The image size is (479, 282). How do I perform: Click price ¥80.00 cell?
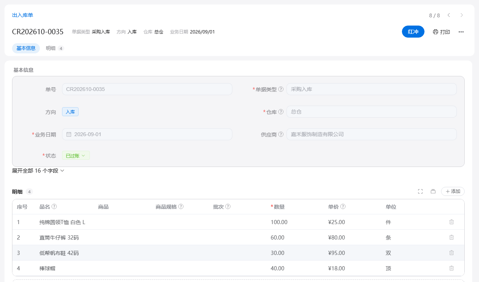pyautogui.click(x=337, y=238)
